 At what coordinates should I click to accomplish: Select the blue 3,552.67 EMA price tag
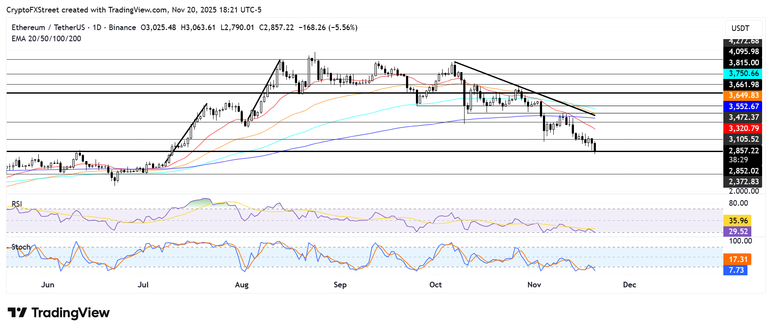[x=743, y=107]
